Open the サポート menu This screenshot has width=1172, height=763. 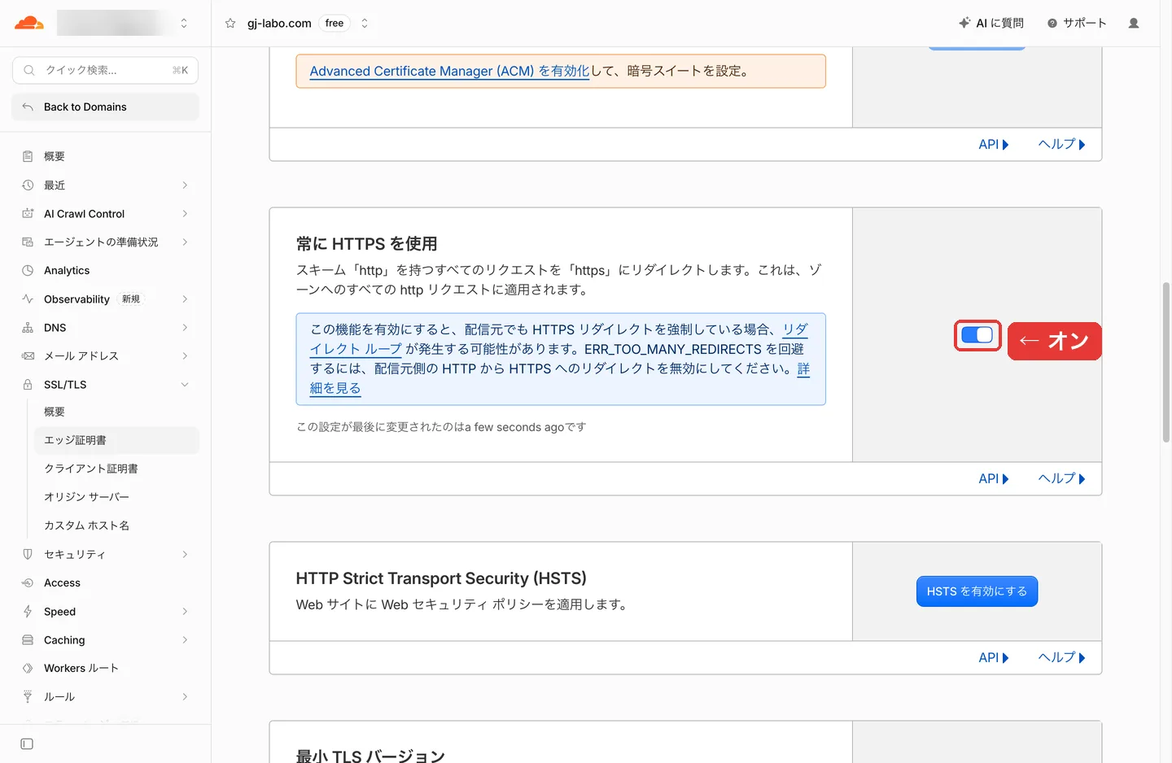click(x=1077, y=23)
